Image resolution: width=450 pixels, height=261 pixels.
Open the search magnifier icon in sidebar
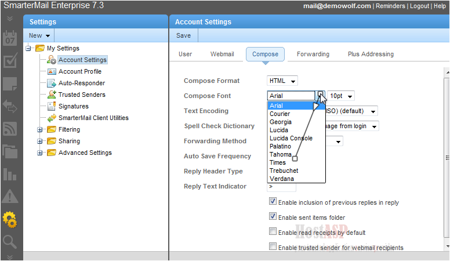pos(10,242)
